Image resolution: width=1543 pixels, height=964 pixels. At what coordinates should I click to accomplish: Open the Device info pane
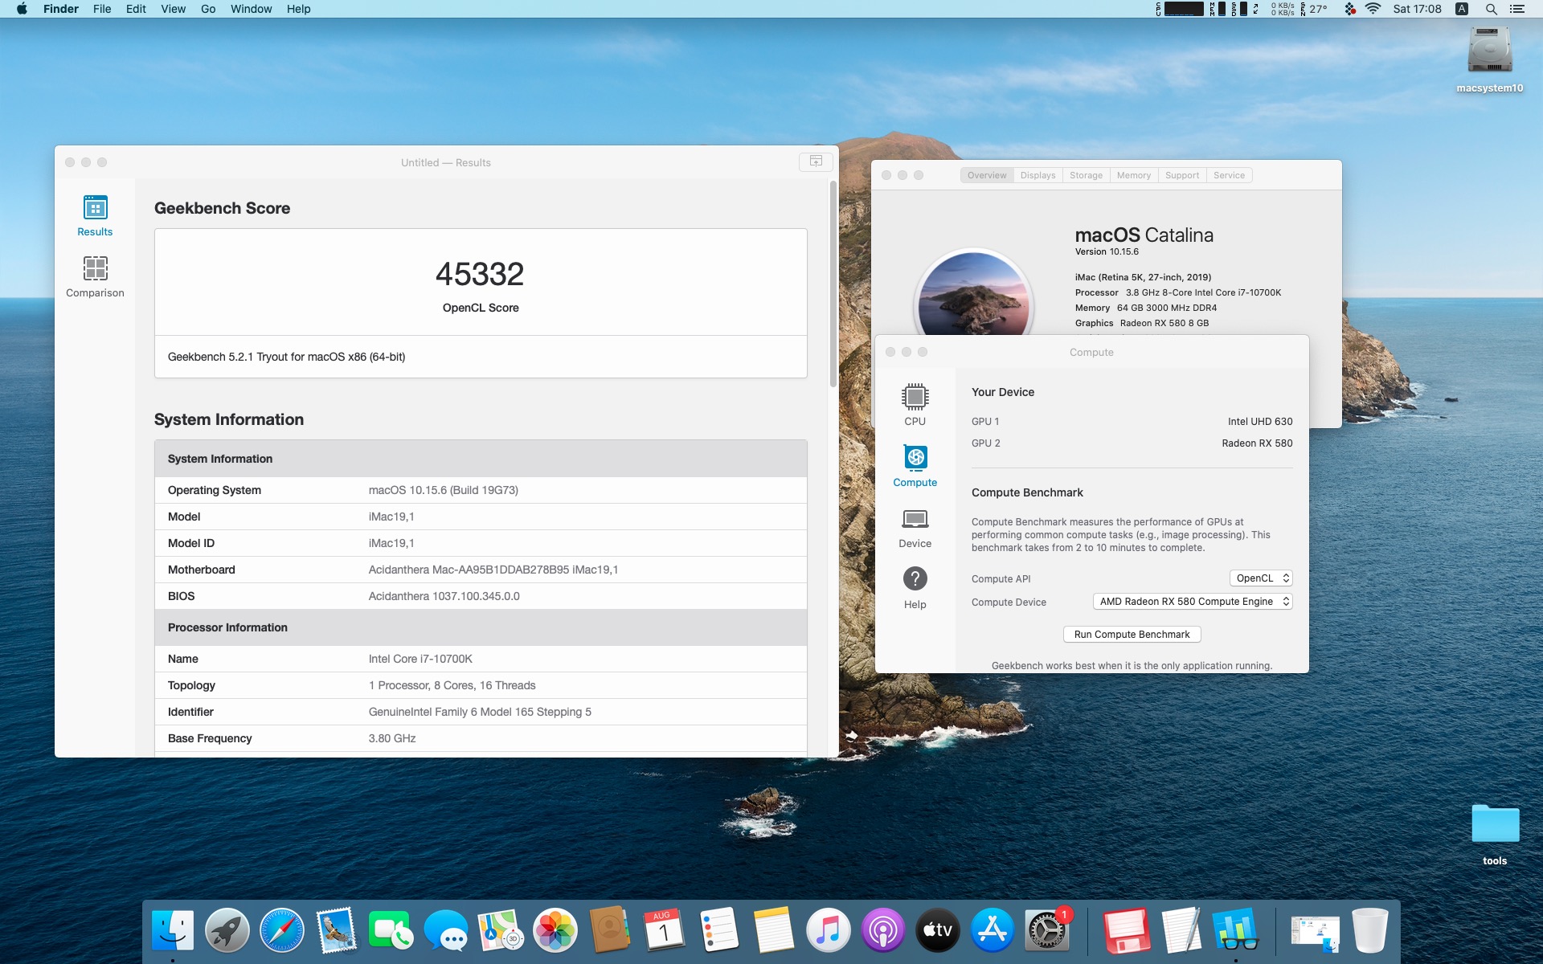click(915, 527)
